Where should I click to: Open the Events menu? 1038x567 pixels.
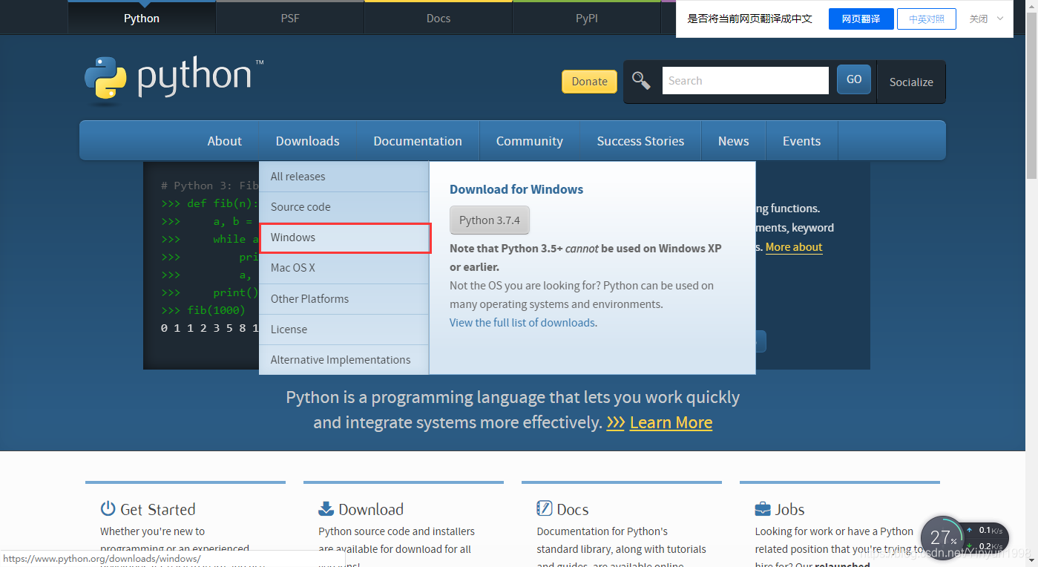(802, 141)
